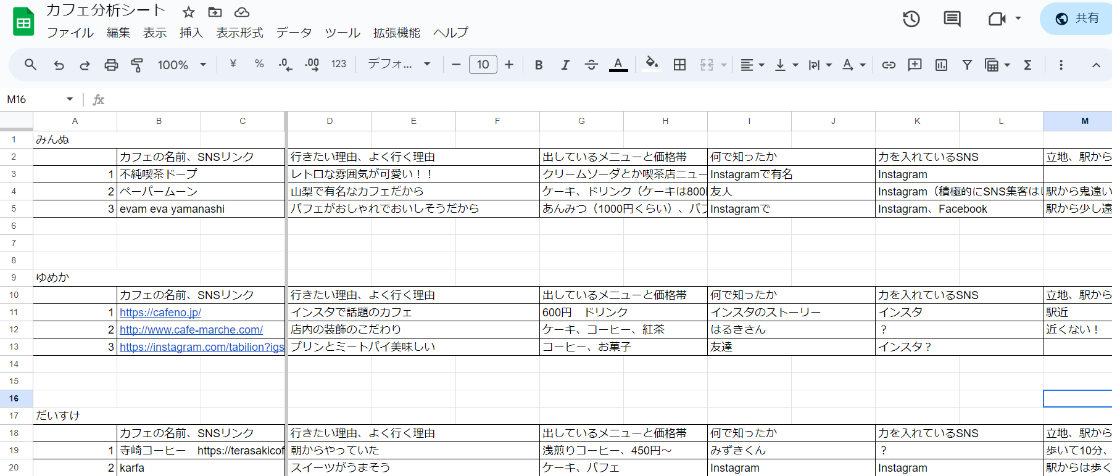Image resolution: width=1112 pixels, height=476 pixels.
Task: Open more formats 123 menu
Action: [x=339, y=64]
